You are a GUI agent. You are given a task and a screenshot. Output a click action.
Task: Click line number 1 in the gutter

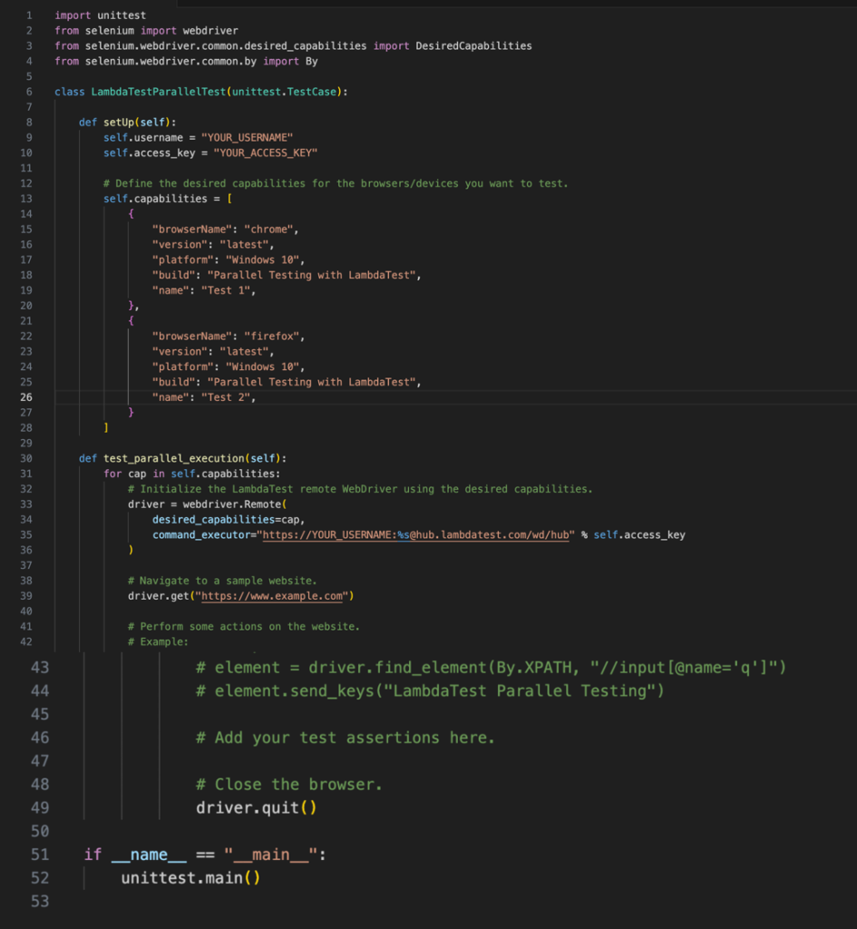point(29,15)
